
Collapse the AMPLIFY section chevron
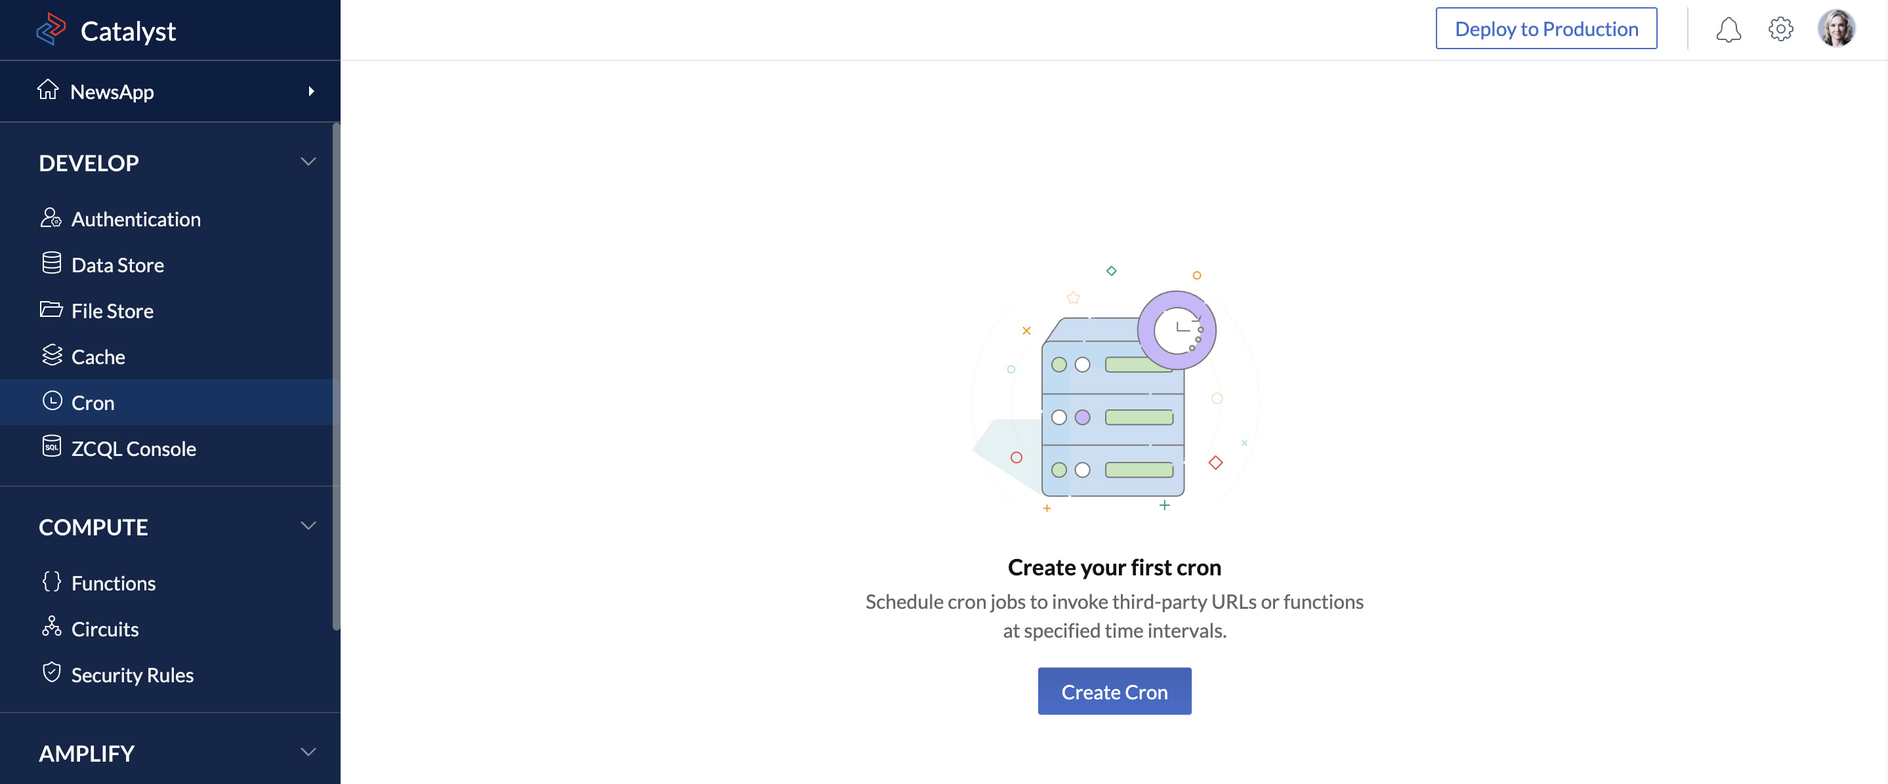[x=308, y=753]
